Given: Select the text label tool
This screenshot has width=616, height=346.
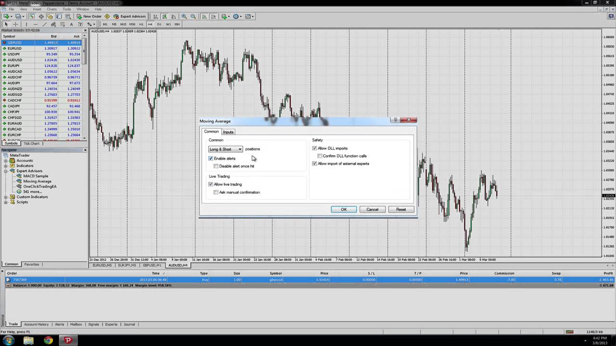Looking at the screenshot, I should click(80, 25).
